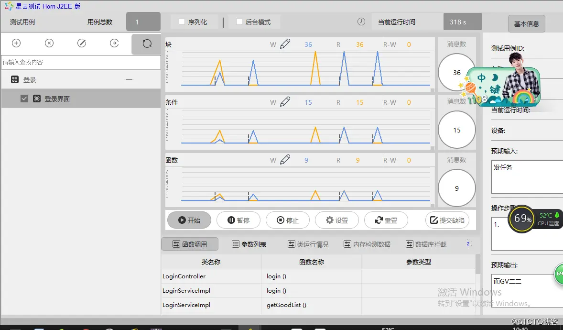Click the 操作步骤 text area
Viewport: 563px width, 330px height.
pos(527,234)
